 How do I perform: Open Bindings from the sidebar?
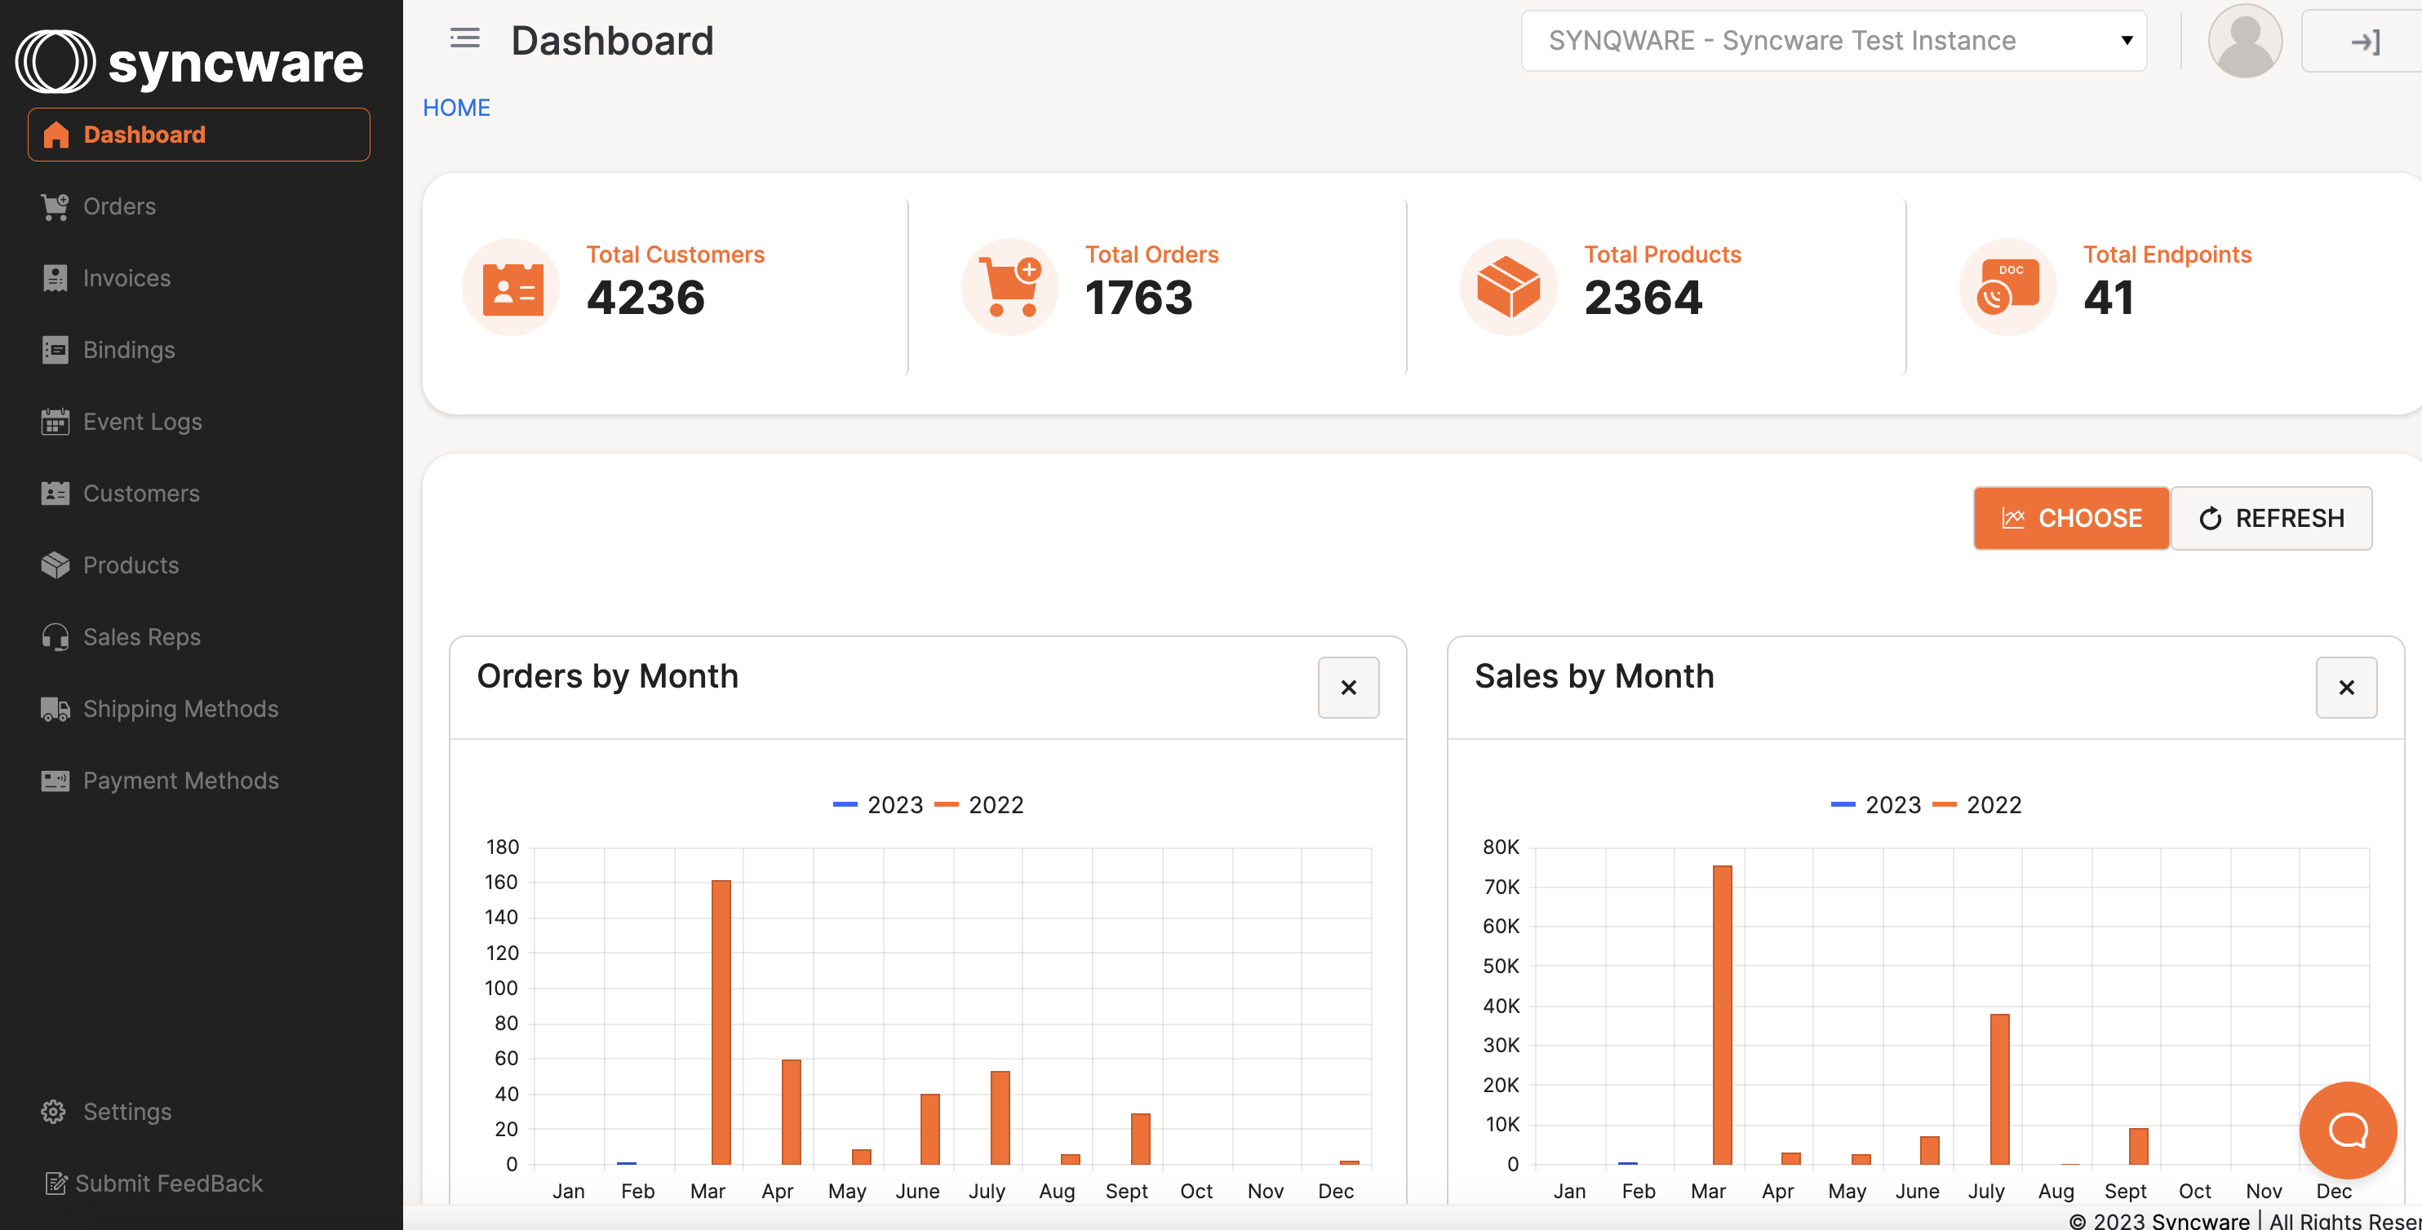click(x=129, y=350)
